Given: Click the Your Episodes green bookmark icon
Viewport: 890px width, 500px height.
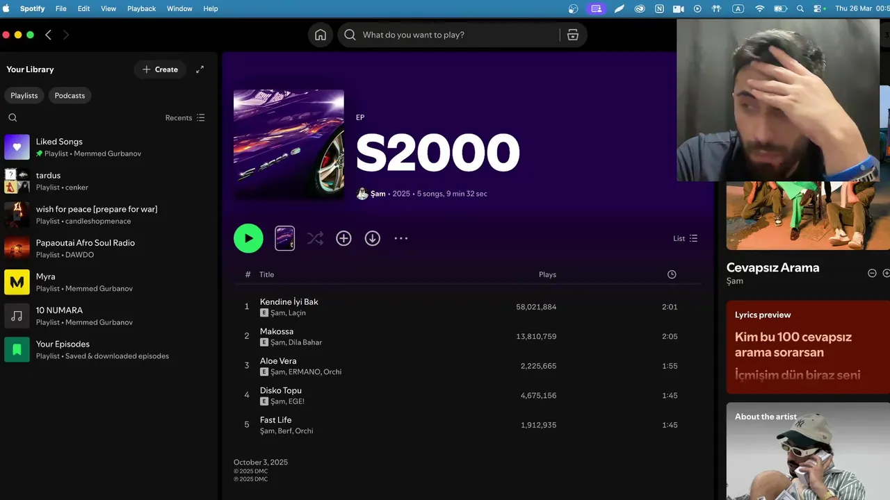Looking at the screenshot, I should click(17, 349).
